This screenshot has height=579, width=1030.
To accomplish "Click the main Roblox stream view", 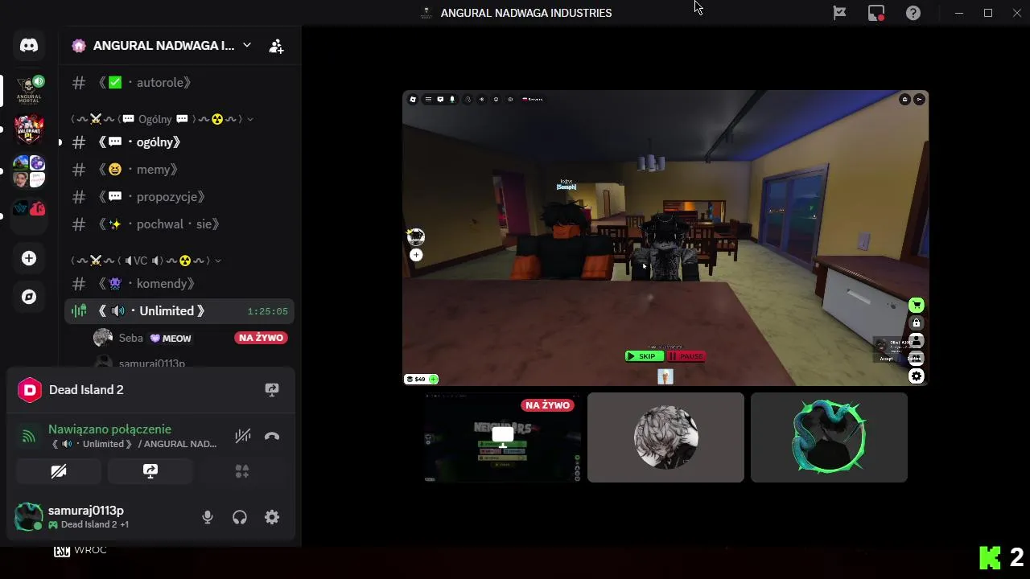I will click(x=665, y=238).
